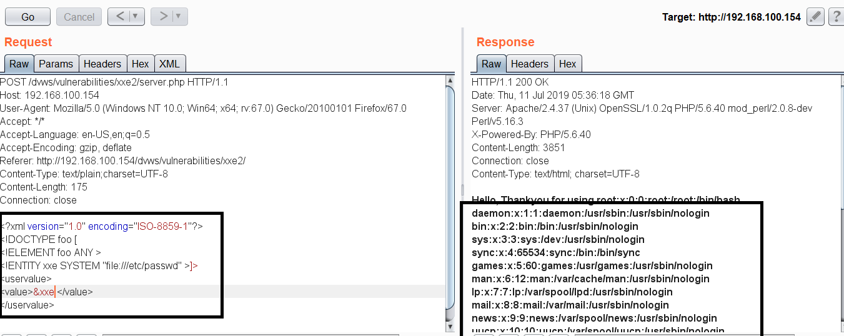Select the Response Raw tab

491,64
